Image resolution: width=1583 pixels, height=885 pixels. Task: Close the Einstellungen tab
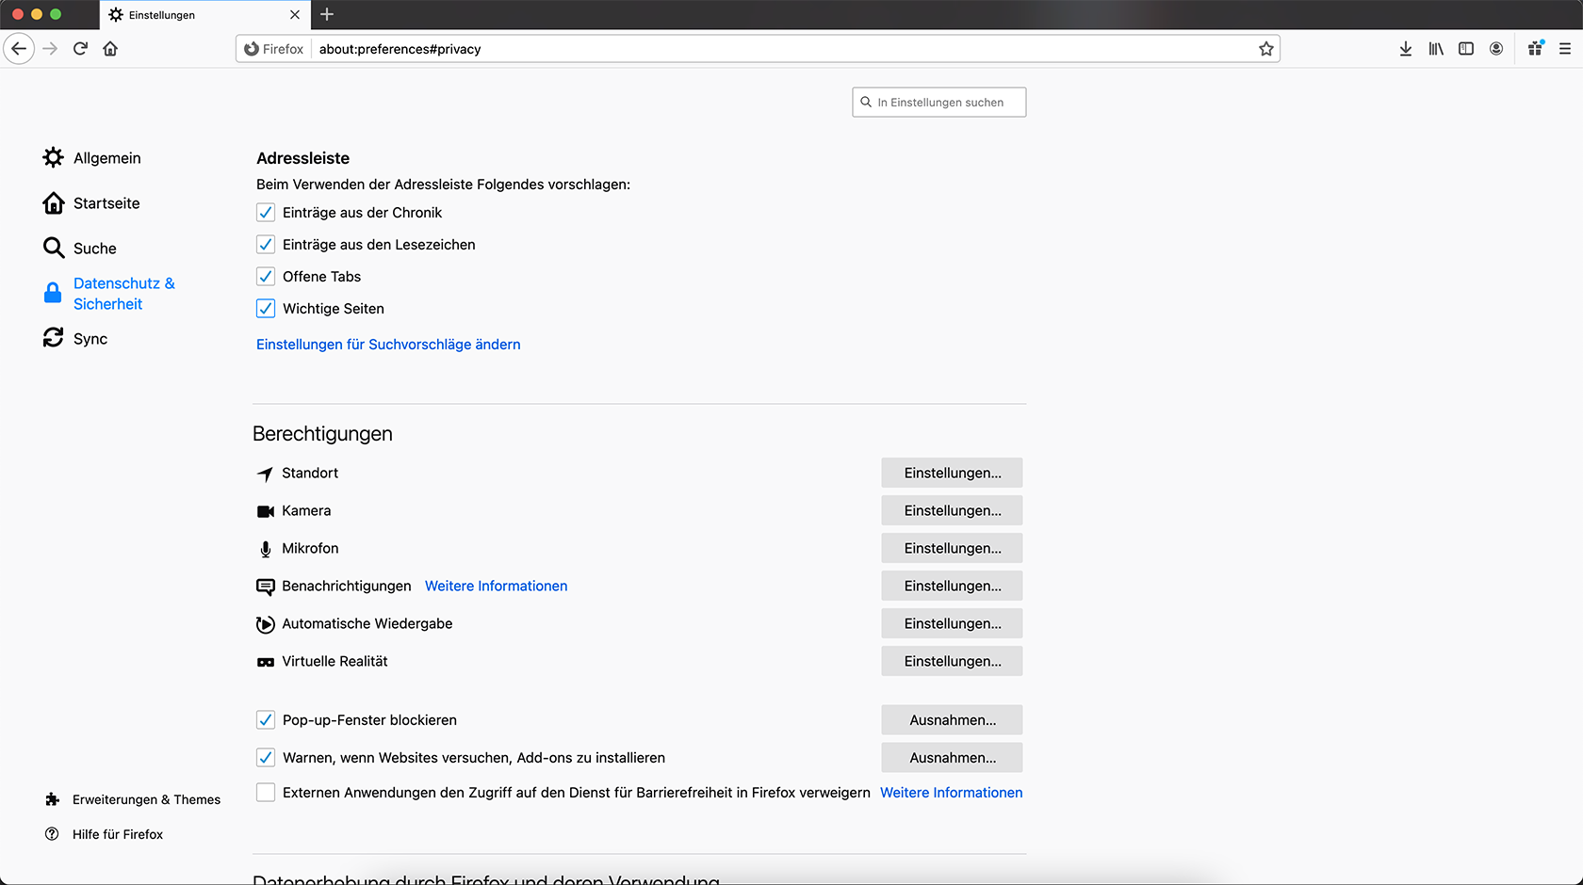[294, 15]
